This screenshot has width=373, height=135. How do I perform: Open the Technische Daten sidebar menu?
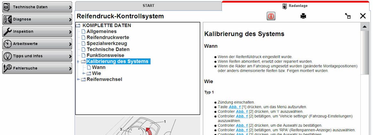(37, 7)
